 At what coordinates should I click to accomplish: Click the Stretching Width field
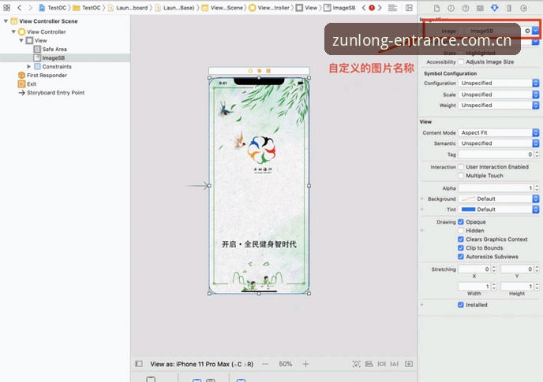[x=474, y=286]
